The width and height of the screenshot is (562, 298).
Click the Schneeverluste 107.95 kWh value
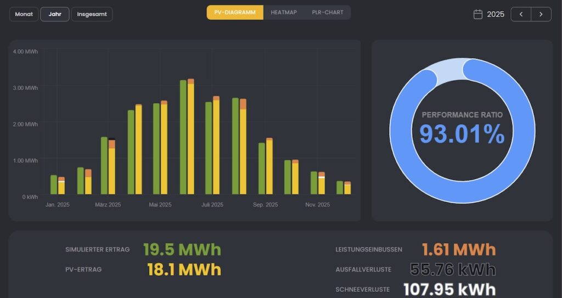(x=449, y=289)
